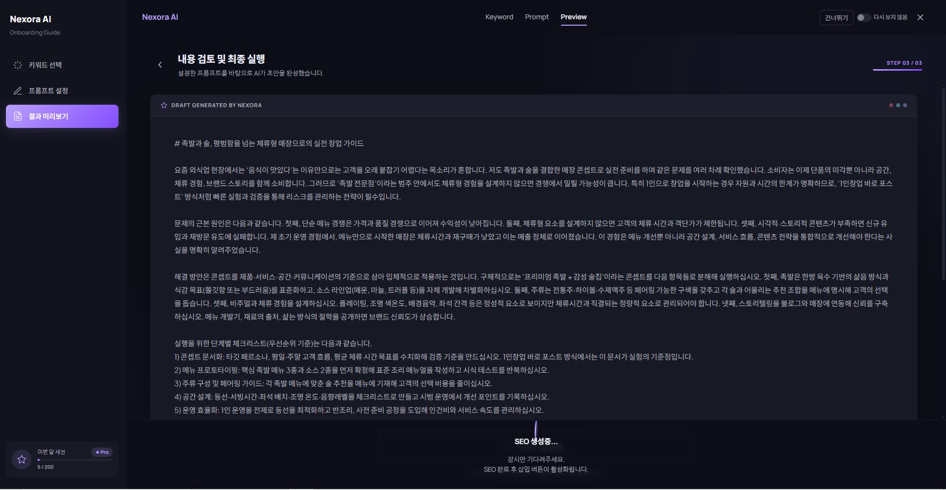946x490 pixels.
Task: Go back using the left chevron
Action: (160, 65)
